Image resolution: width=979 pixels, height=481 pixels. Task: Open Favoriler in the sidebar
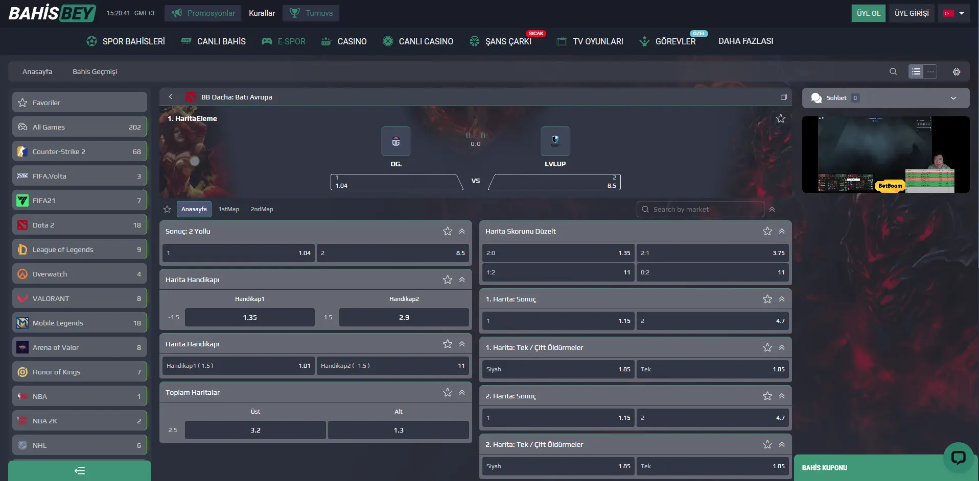tap(80, 103)
